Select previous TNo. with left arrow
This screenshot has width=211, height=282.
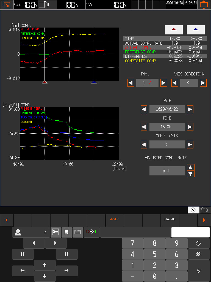coord(131,83)
